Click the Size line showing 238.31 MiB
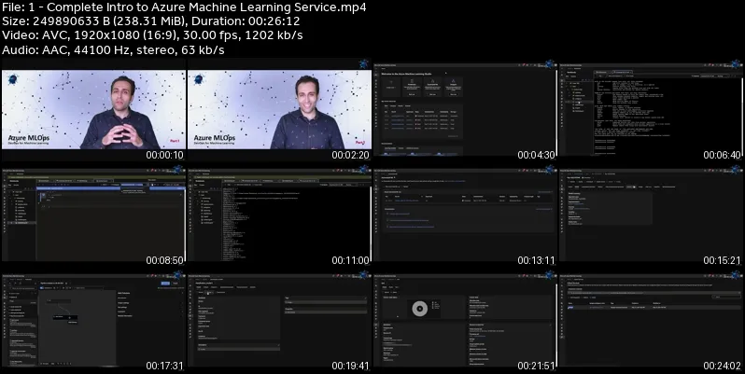745x374 pixels. click(150, 21)
